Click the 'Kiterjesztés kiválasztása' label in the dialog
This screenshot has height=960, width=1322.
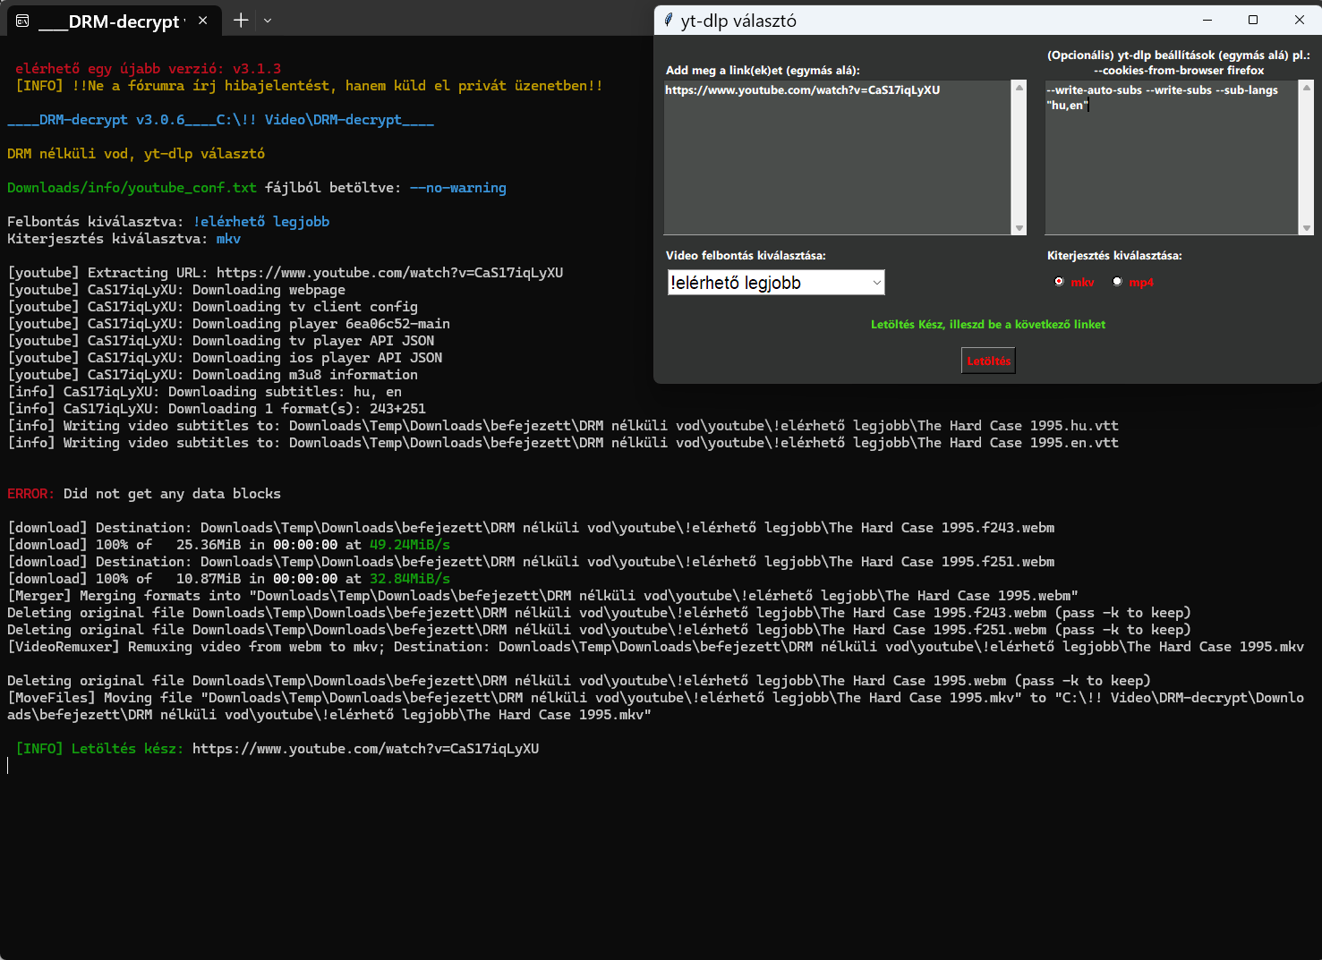[x=1114, y=255]
